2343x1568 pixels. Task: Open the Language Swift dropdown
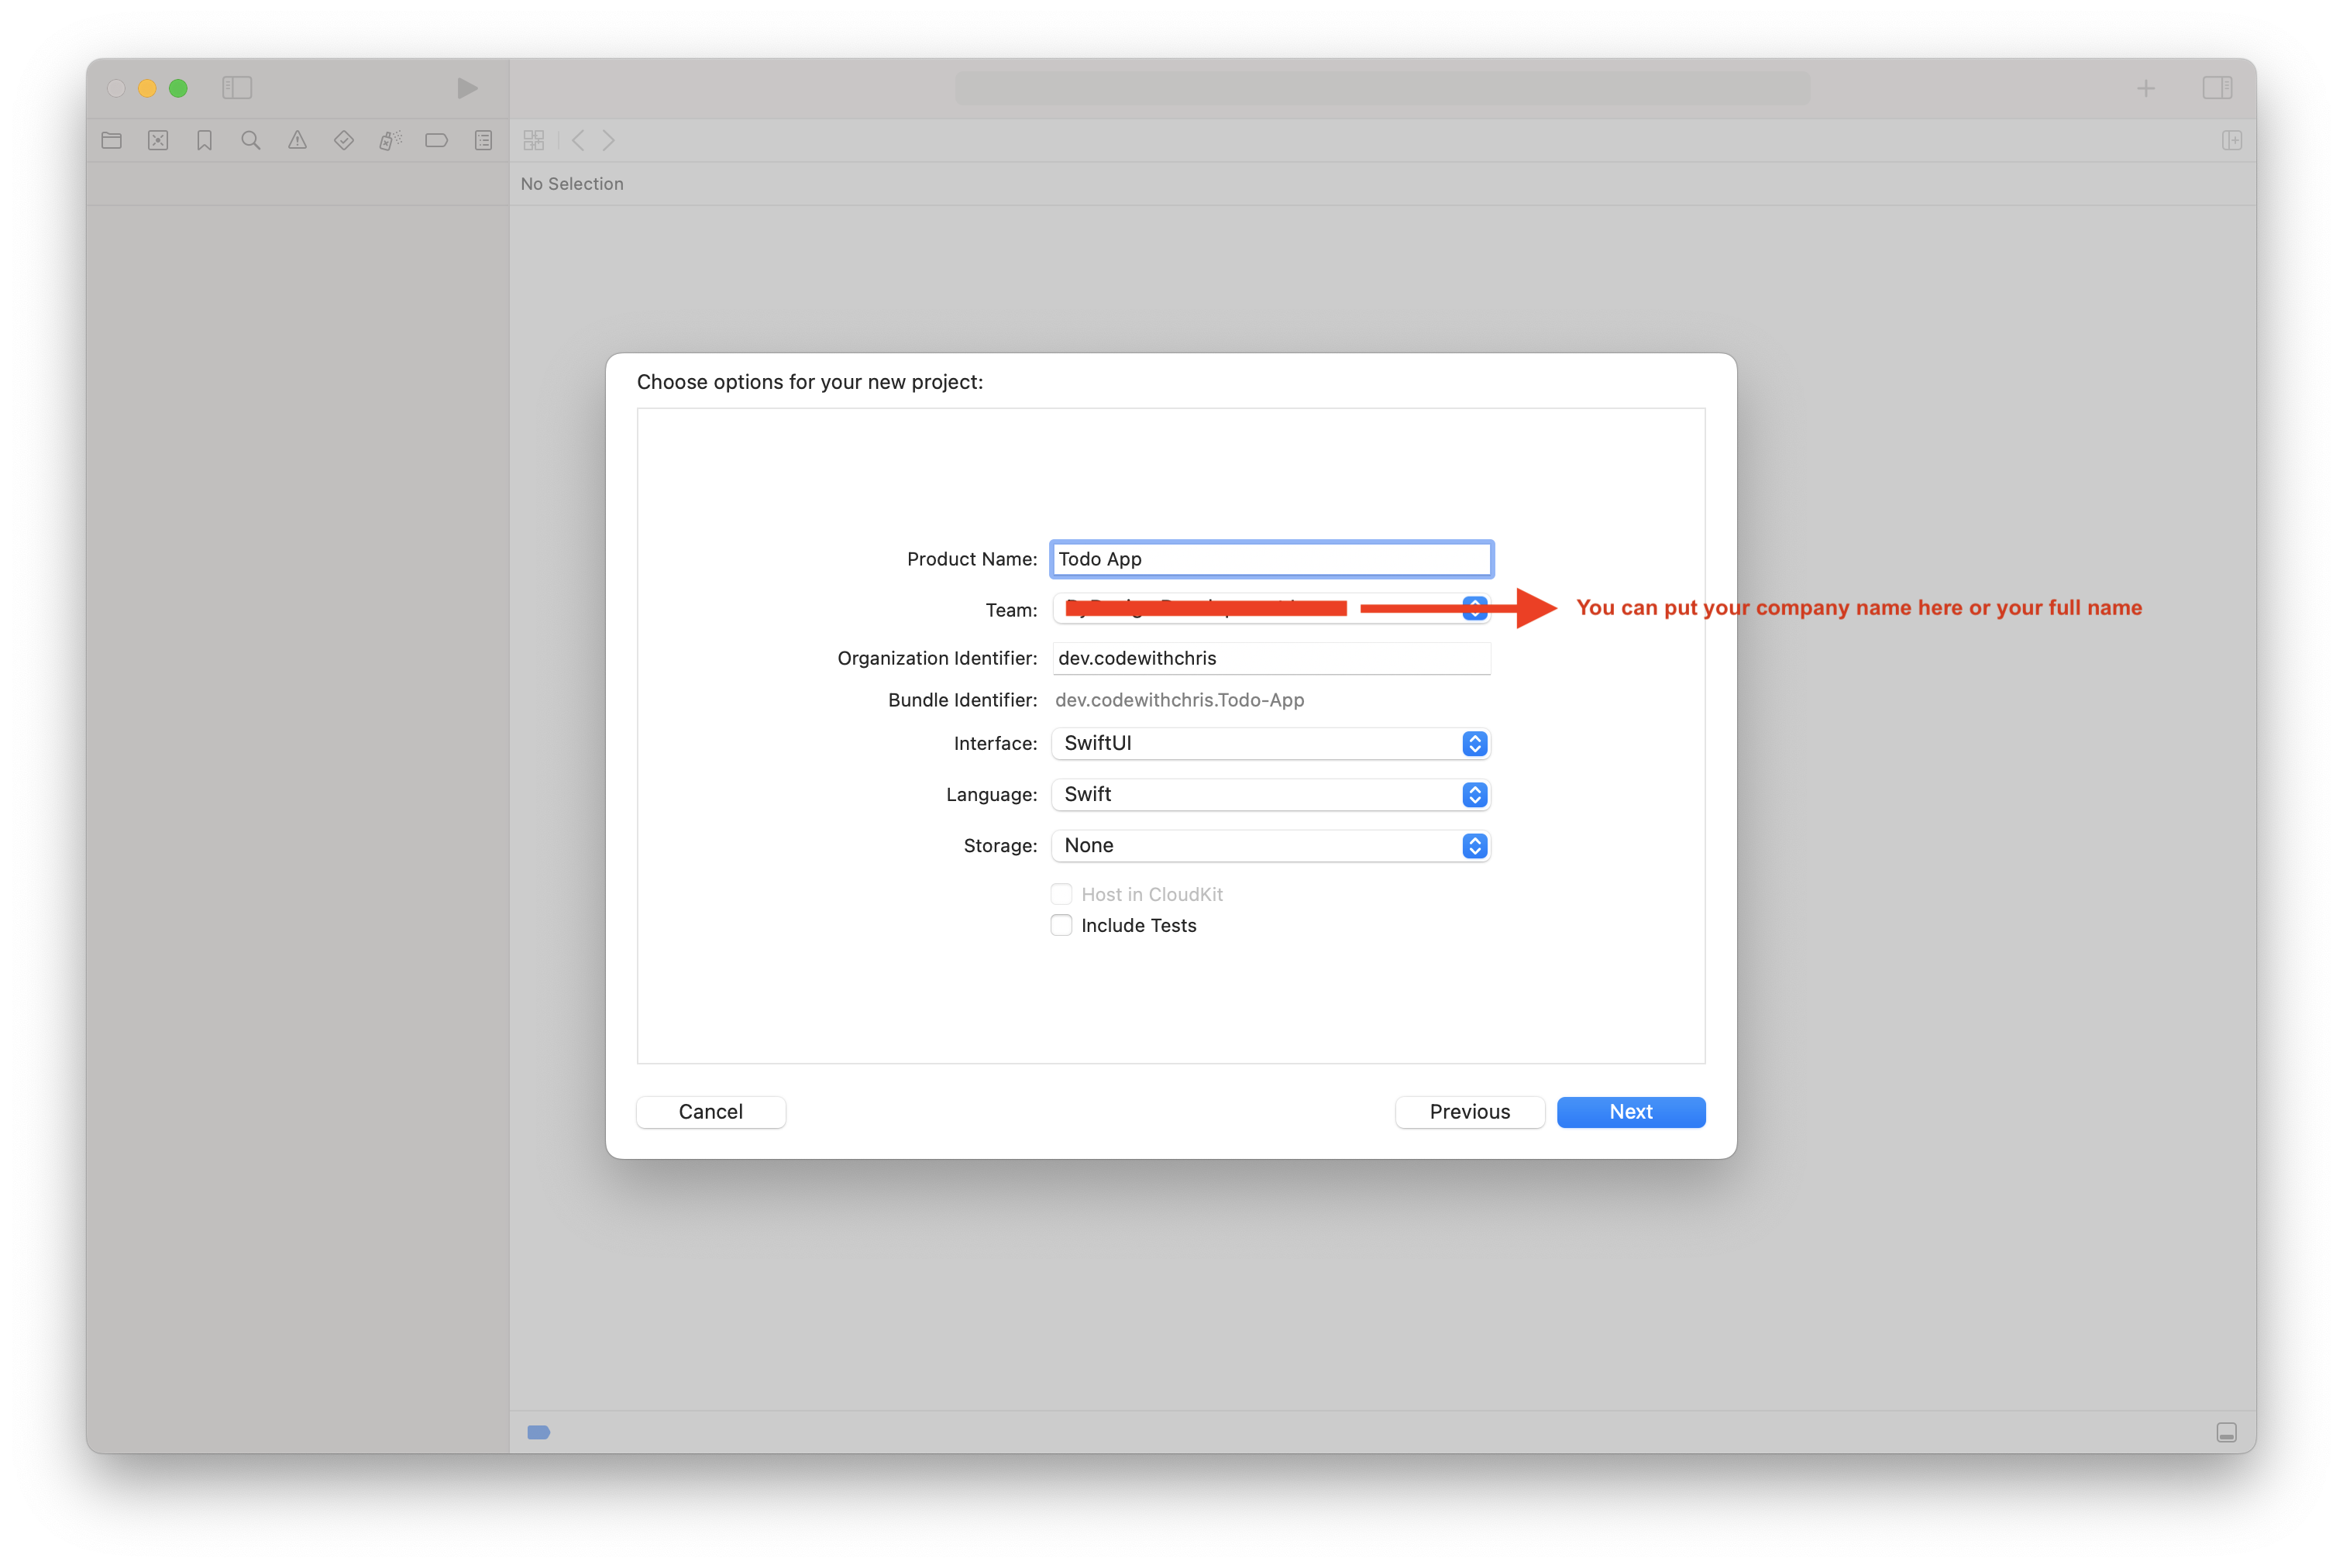(x=1271, y=794)
